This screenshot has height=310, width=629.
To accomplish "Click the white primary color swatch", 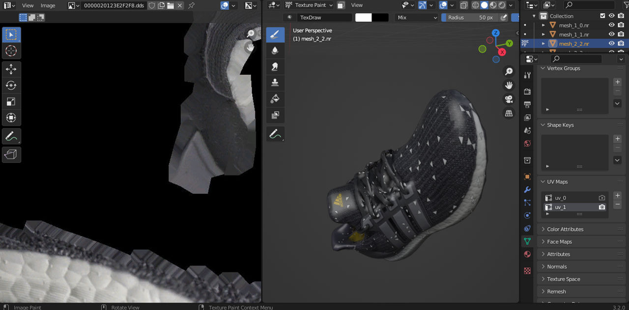I will coord(363,18).
